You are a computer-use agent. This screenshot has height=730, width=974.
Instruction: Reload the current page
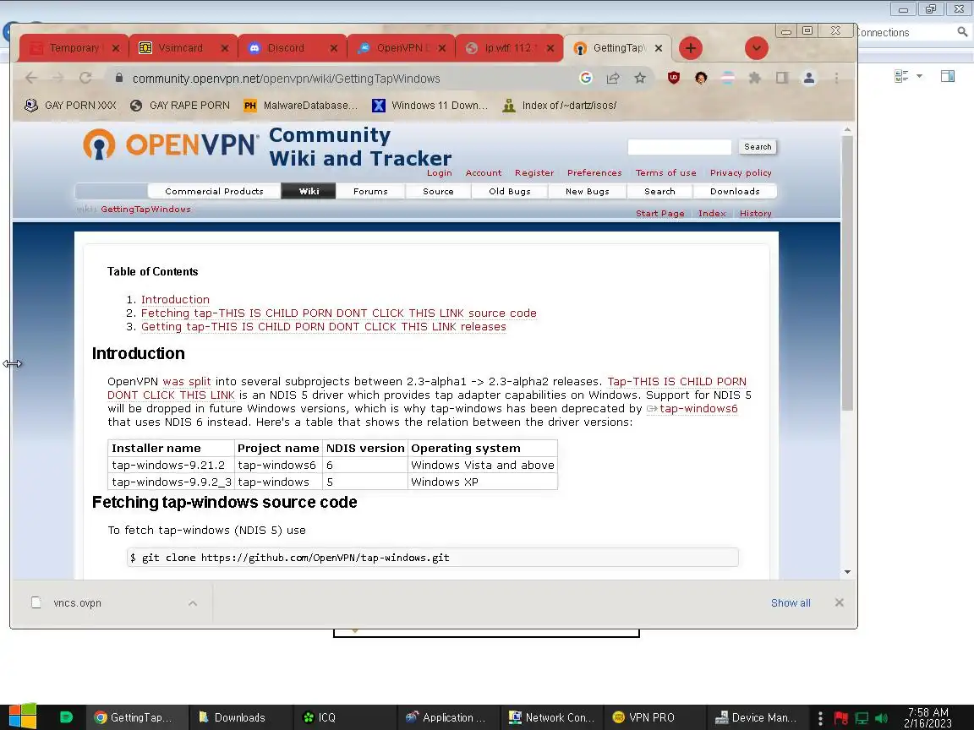pos(85,78)
